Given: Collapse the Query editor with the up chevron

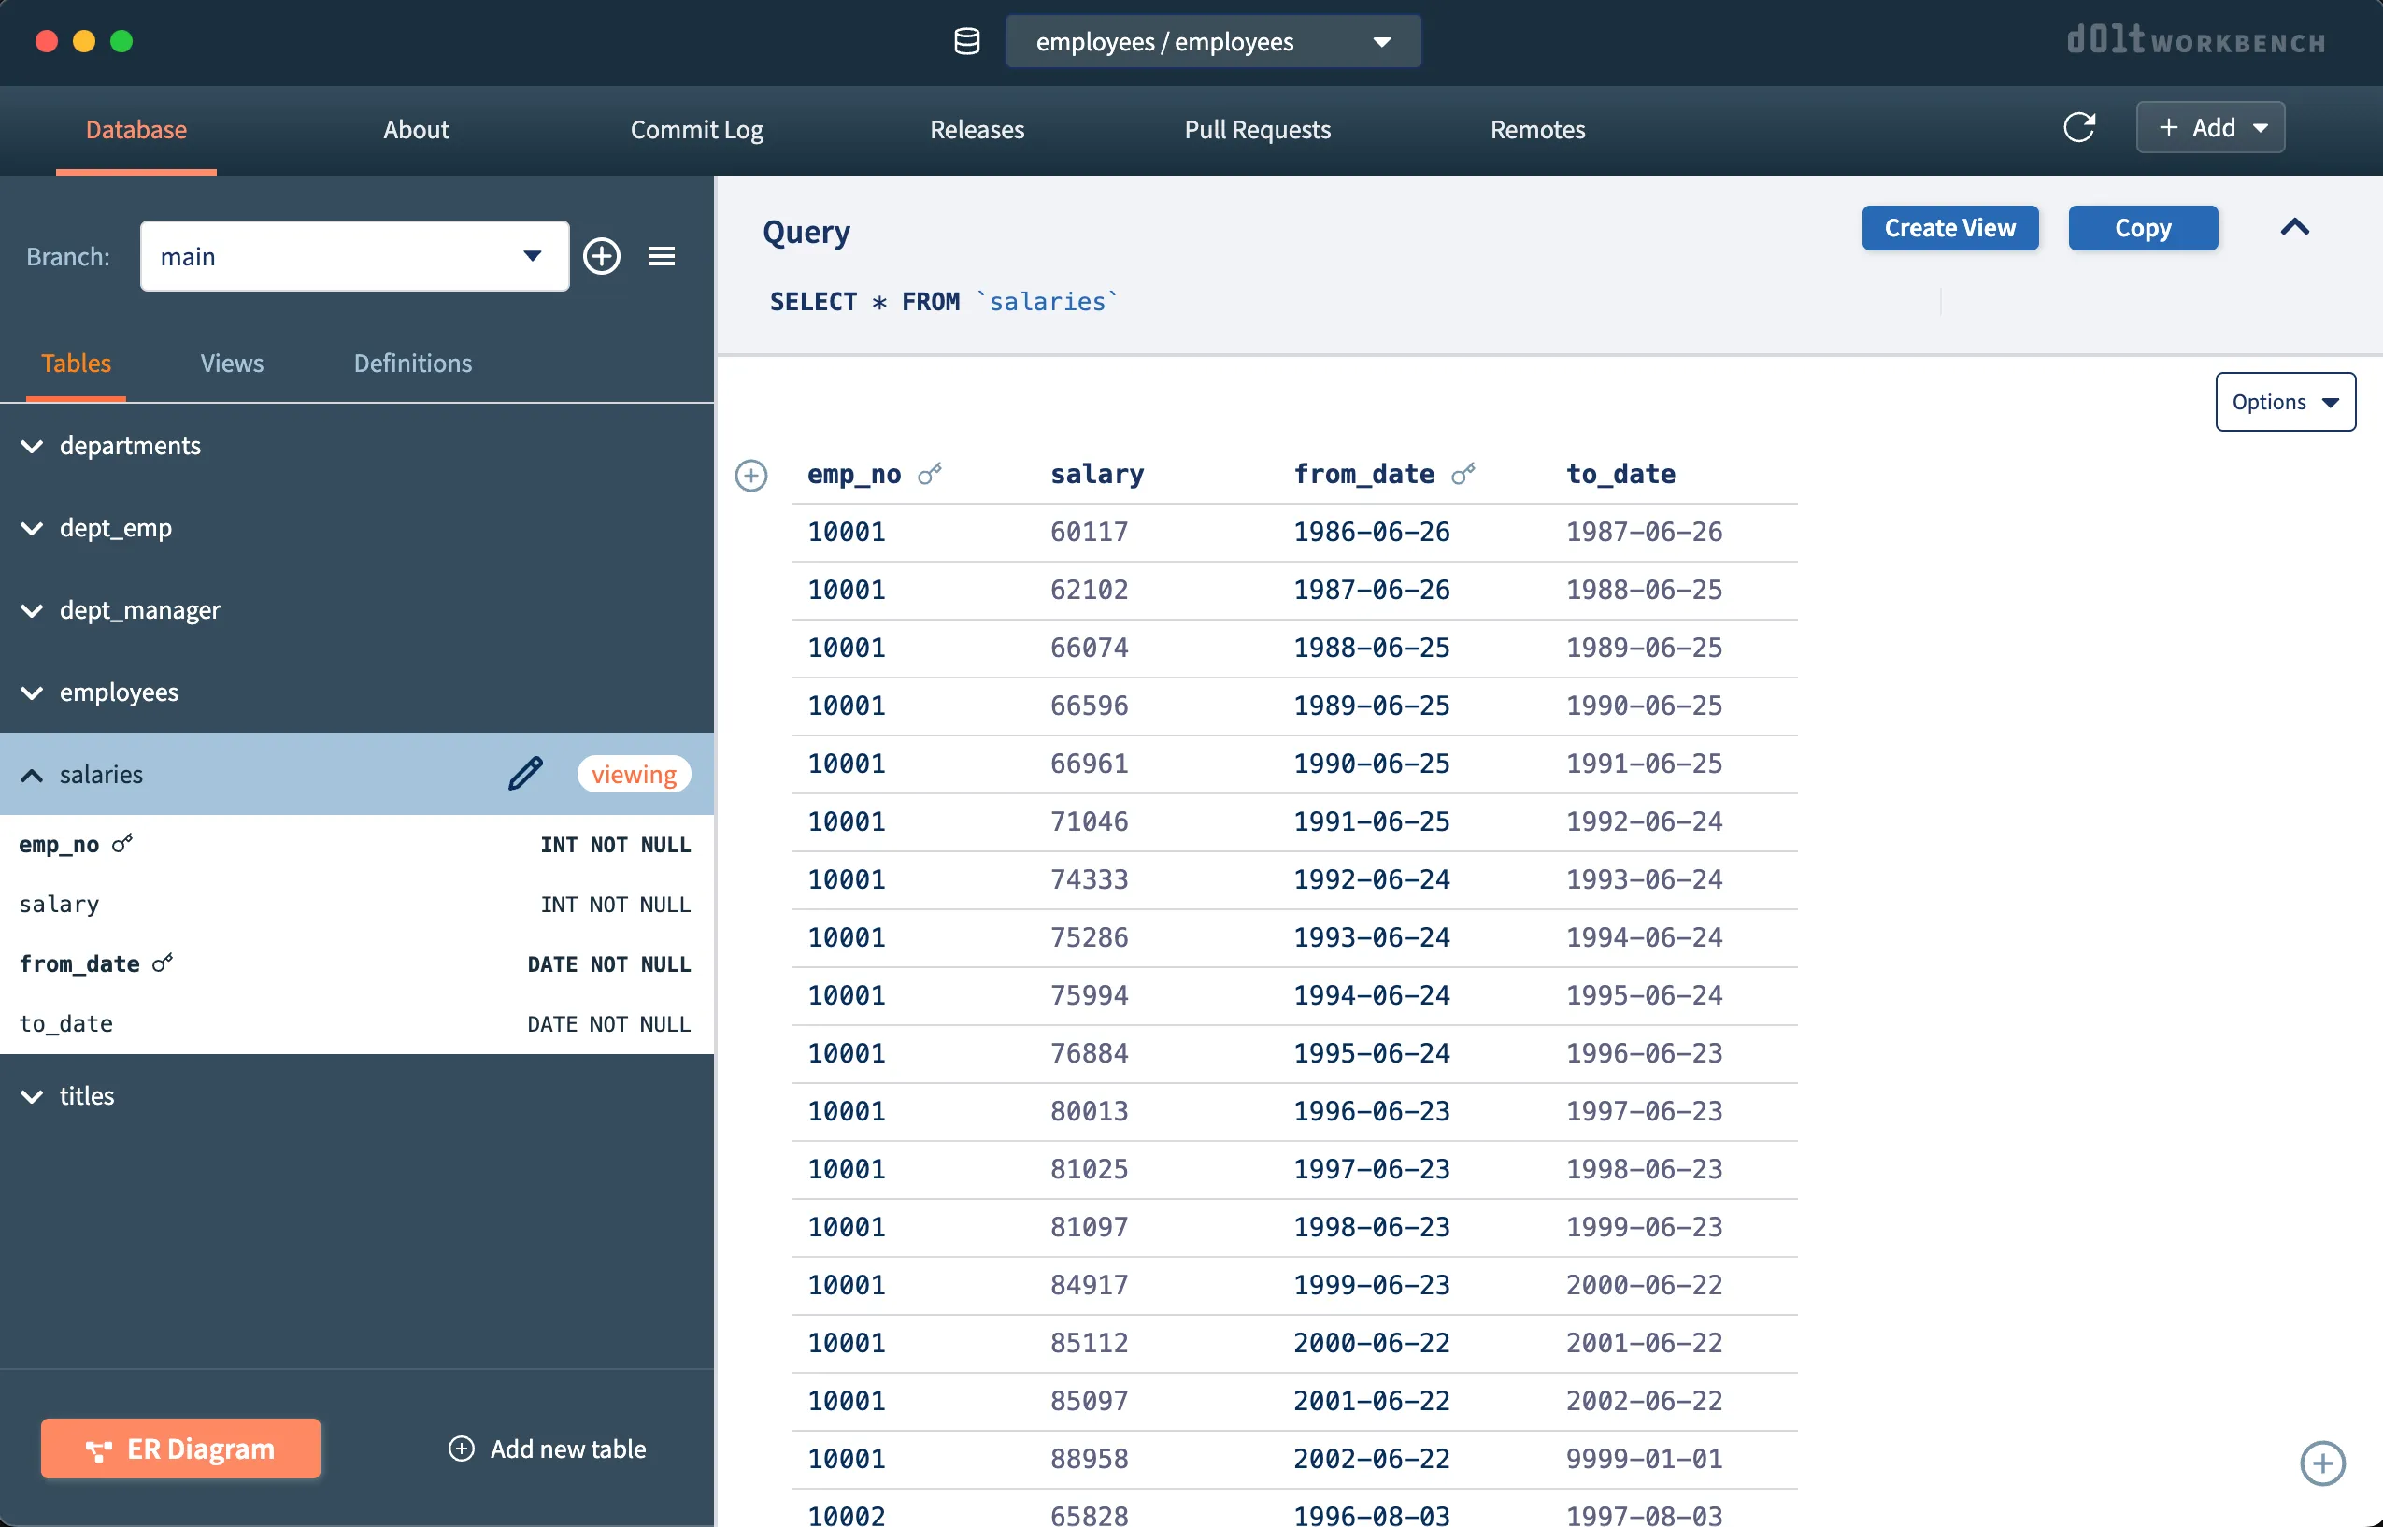Looking at the screenshot, I should (x=2294, y=228).
